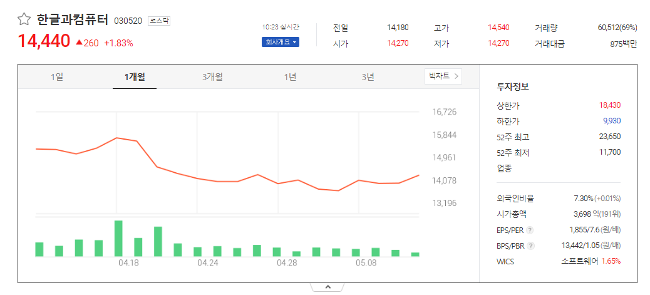Click the 외국인비율 value 7.30%
The width and height of the screenshot is (650, 295).
(583, 199)
